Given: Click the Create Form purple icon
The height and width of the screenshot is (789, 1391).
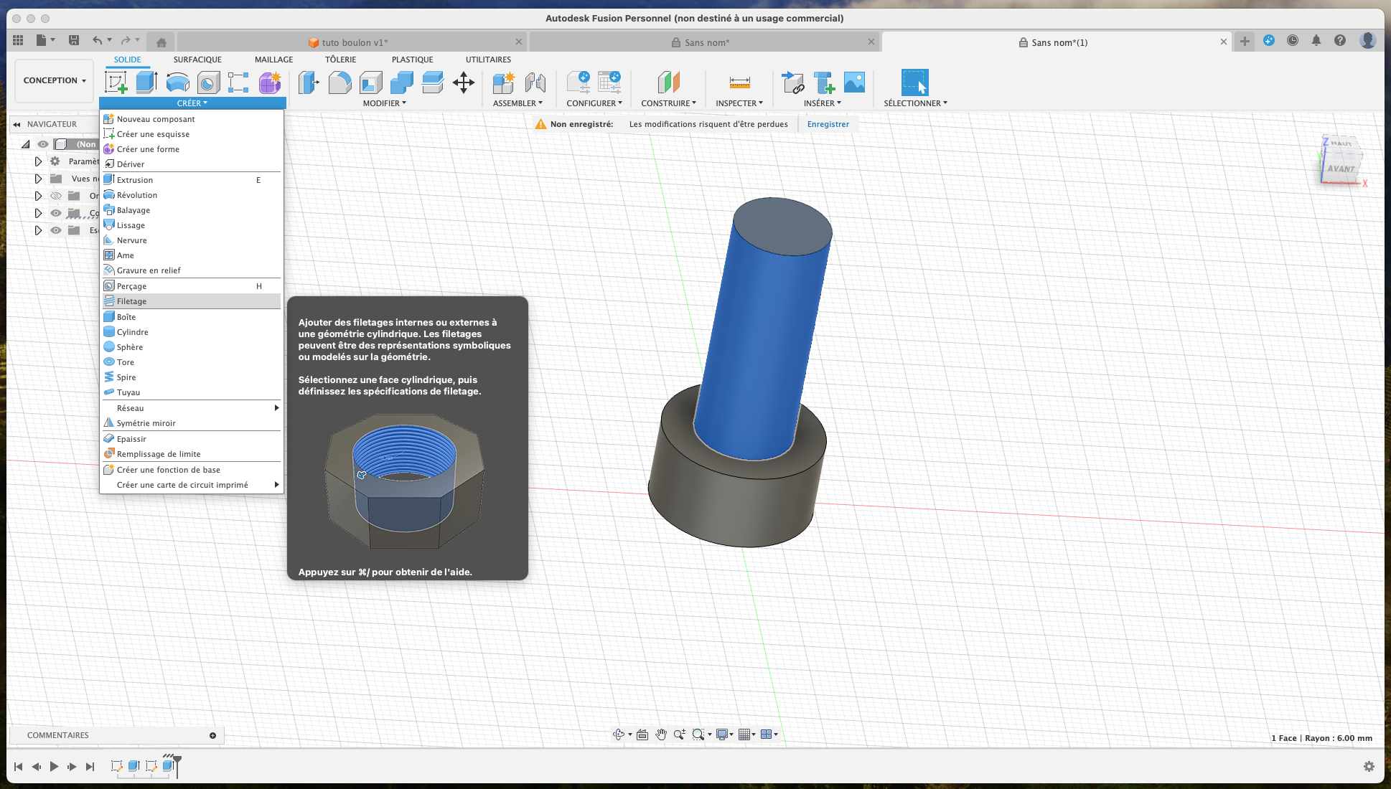Looking at the screenshot, I should point(270,82).
